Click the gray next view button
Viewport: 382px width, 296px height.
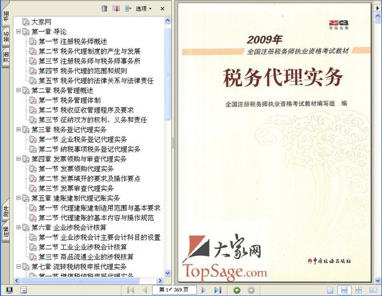pyautogui.click(x=251, y=290)
